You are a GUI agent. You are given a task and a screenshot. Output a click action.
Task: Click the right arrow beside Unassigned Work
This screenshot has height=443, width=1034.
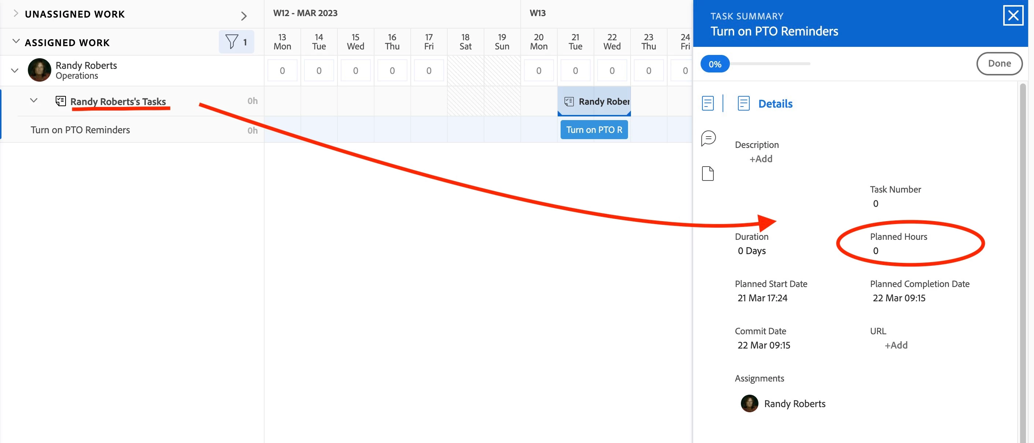coord(244,16)
